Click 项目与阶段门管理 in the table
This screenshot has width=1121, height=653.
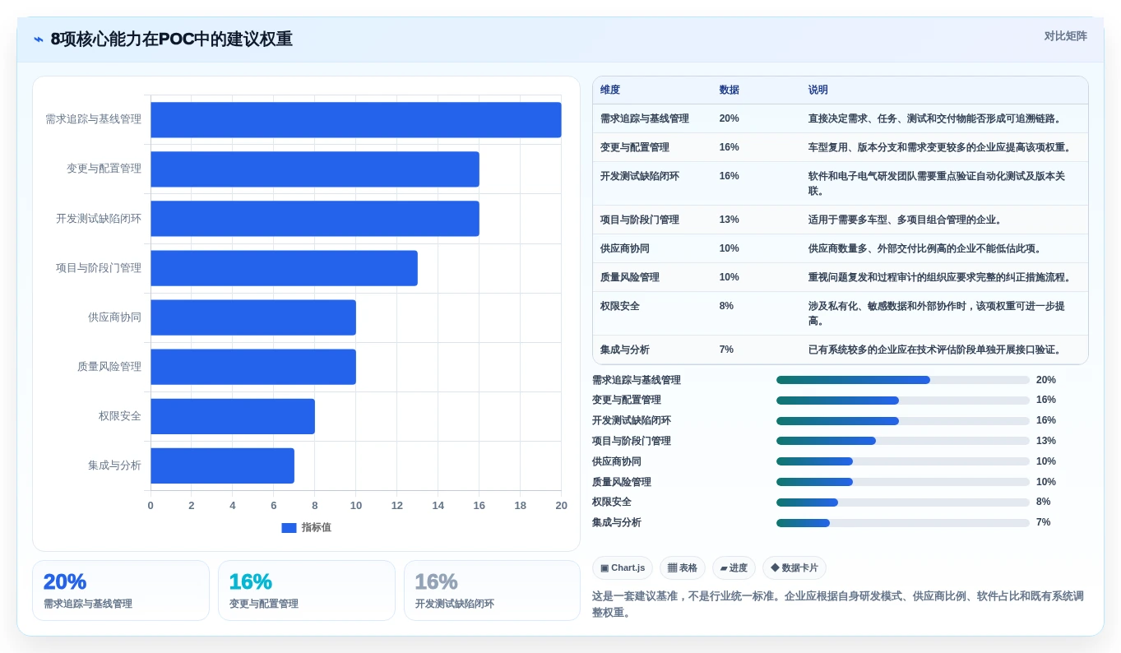[640, 220]
